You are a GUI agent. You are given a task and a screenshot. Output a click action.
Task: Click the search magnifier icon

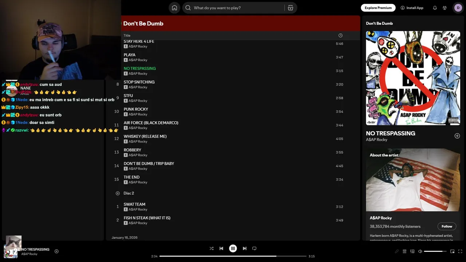pos(188,8)
